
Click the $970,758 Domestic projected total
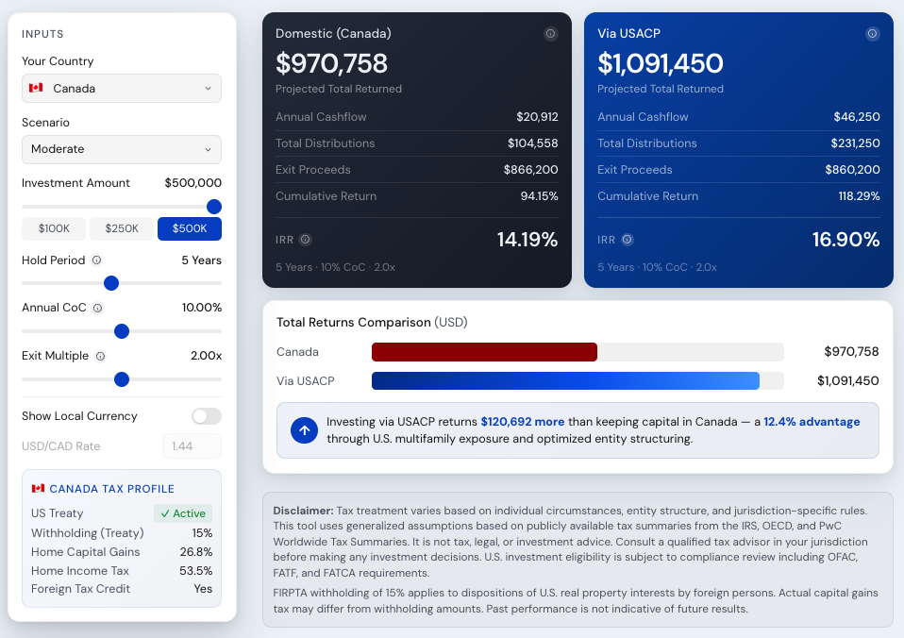click(331, 63)
